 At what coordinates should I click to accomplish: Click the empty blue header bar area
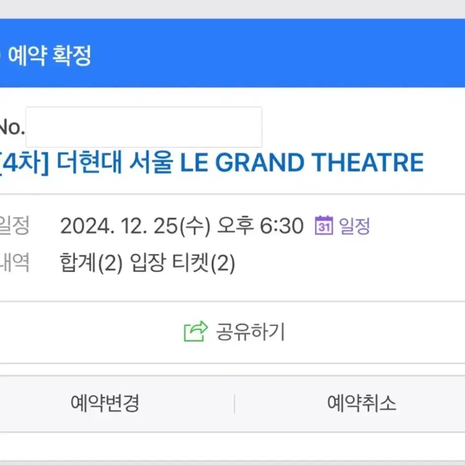tap(278, 54)
